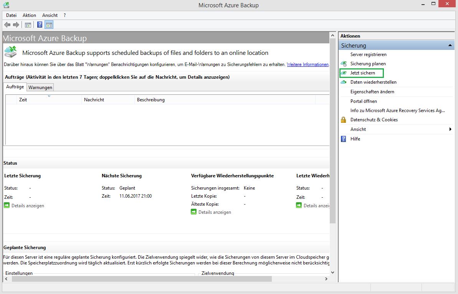Screen dimensions: 458x294
Task: Switch to the Warnungen tab
Action: tap(40, 87)
